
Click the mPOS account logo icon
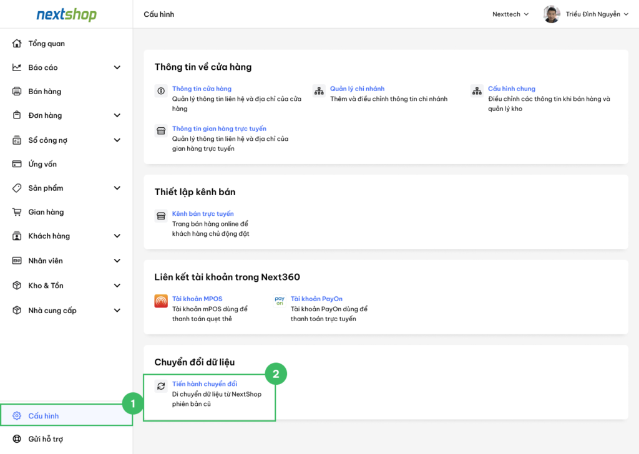161,301
